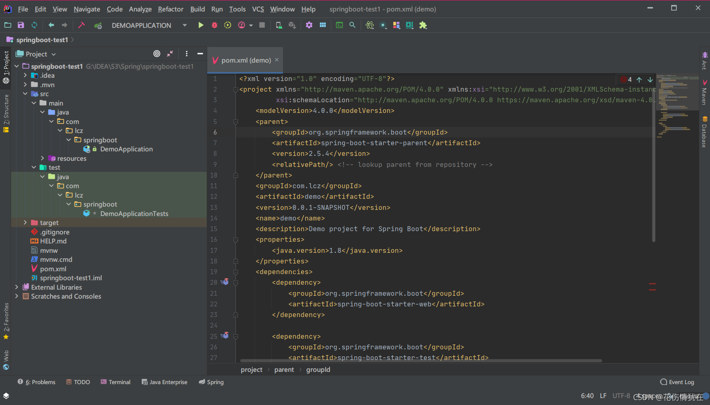Viewport: 710px width, 405px height.
Task: Click the Stop square icon in toolbar
Action: click(262, 25)
